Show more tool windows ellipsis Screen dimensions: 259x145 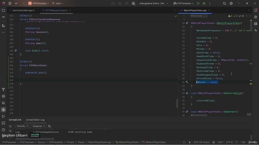point(3,32)
